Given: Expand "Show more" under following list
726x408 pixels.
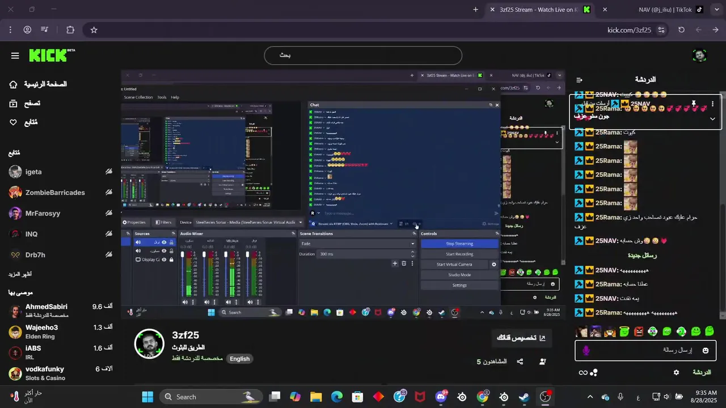Looking at the screenshot, I should 20,274.
